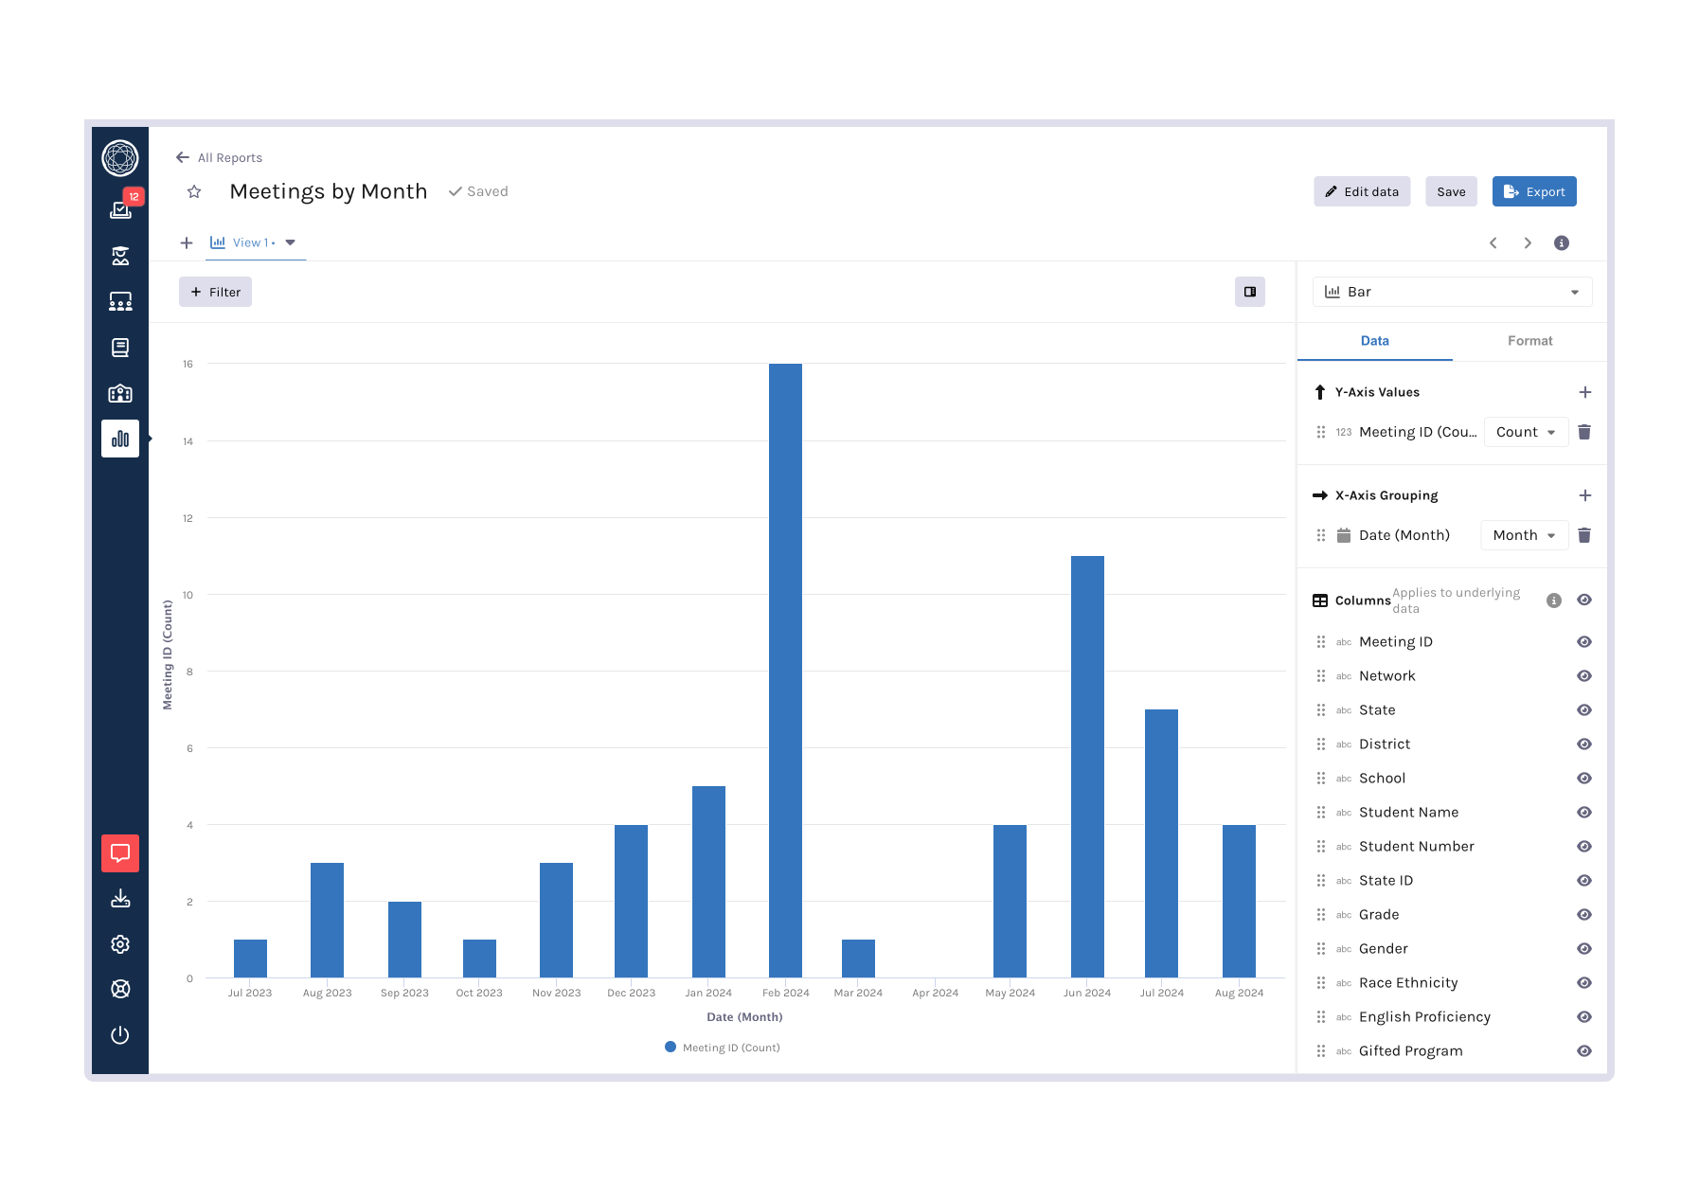
Task: Expand the View 1 dropdown arrow
Action: point(291,243)
